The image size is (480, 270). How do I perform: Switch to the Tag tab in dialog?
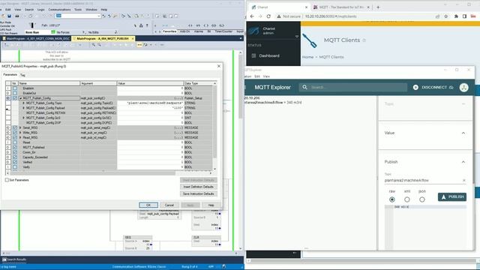22,75
